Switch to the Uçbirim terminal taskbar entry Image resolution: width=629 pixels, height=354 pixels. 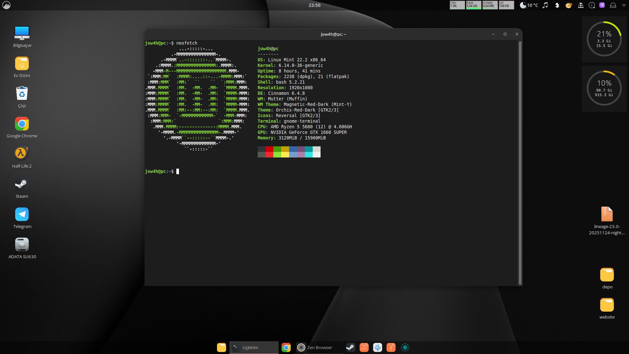point(254,347)
